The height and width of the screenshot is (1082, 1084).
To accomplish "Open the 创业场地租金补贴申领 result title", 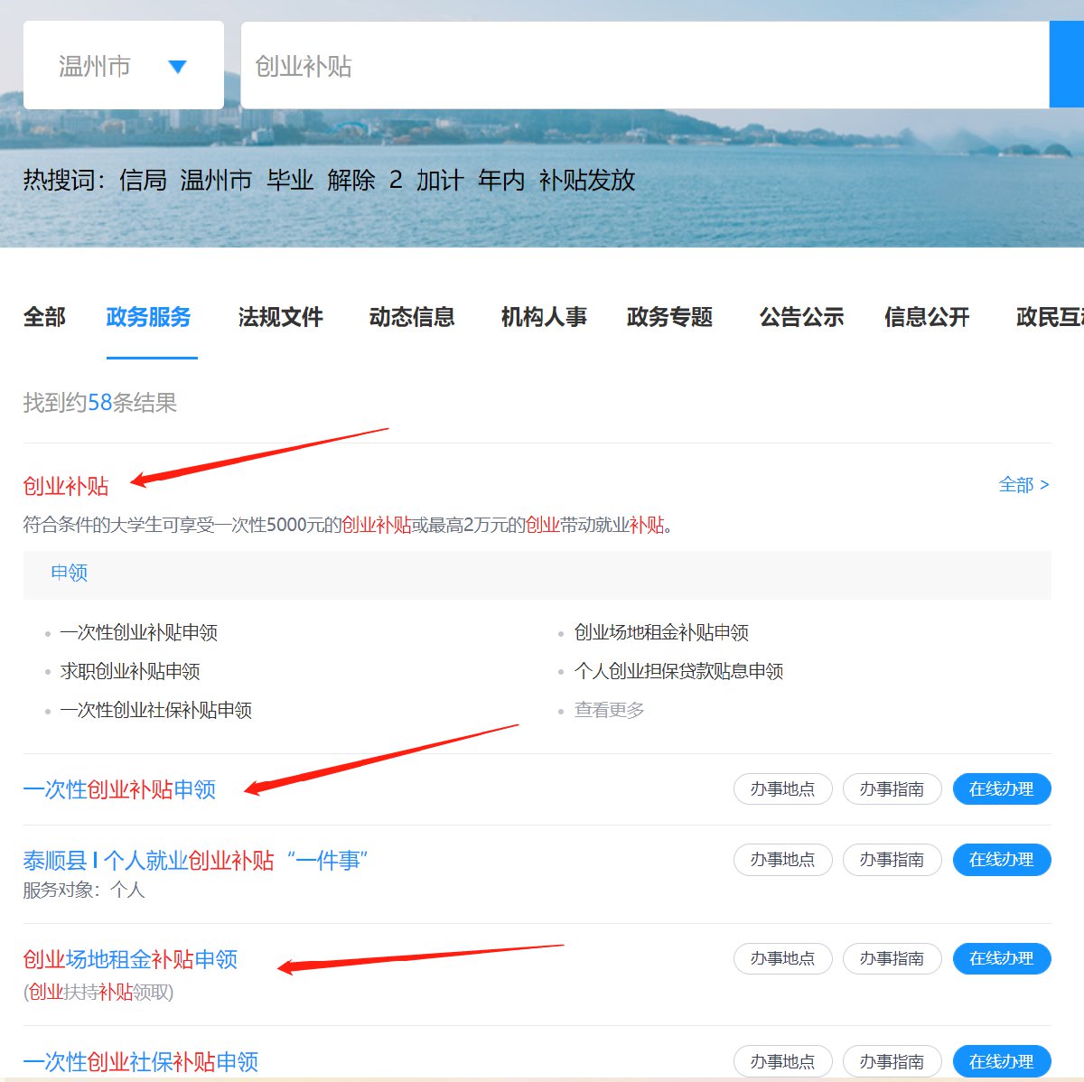I will pos(130,959).
